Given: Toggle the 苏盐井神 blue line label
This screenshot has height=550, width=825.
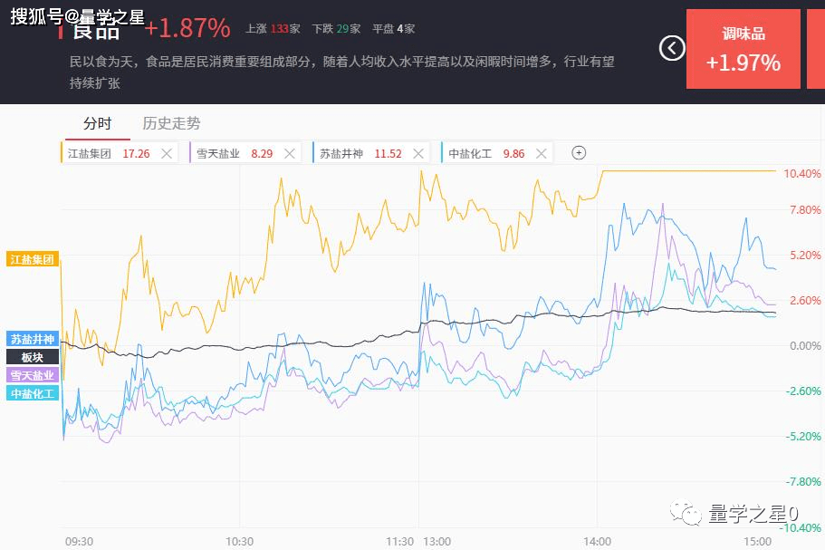Looking at the screenshot, I should coord(33,339).
